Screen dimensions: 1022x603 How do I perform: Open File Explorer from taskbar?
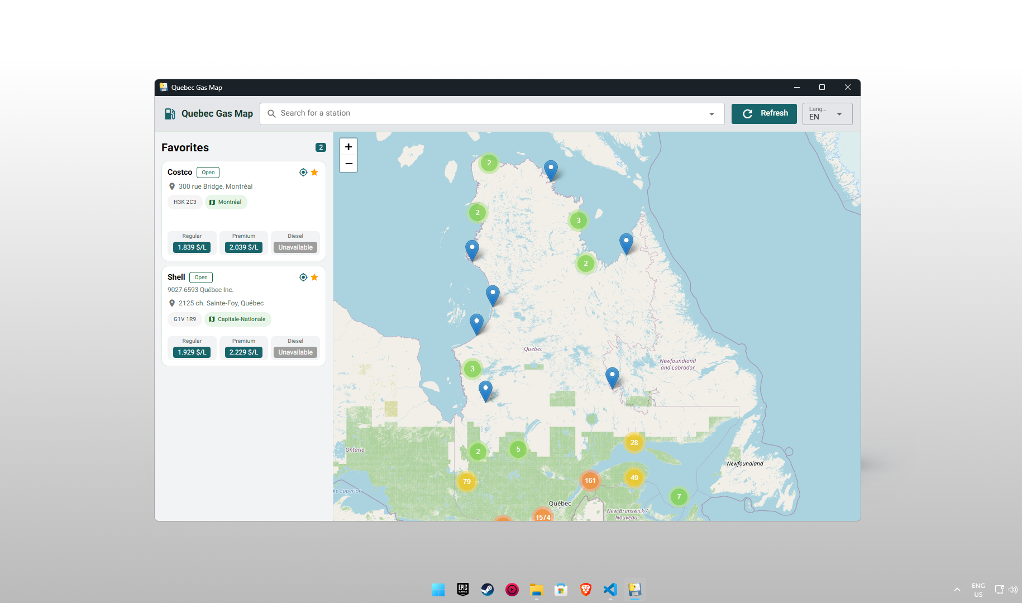pos(537,590)
